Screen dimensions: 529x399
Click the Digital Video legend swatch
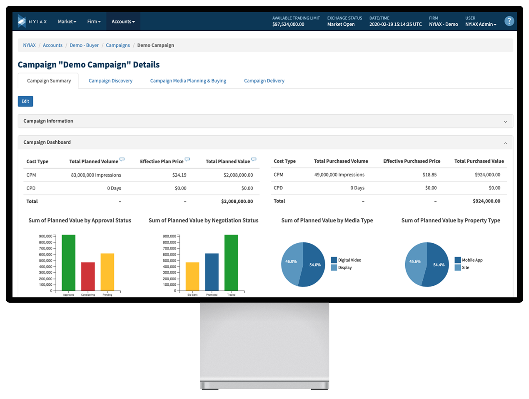click(334, 260)
